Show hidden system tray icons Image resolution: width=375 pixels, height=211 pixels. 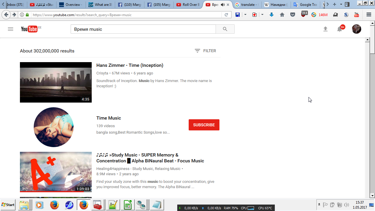click(319, 205)
